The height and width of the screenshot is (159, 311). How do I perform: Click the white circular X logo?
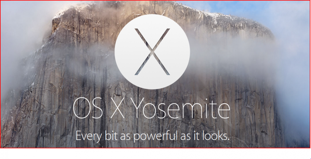pos(152,52)
